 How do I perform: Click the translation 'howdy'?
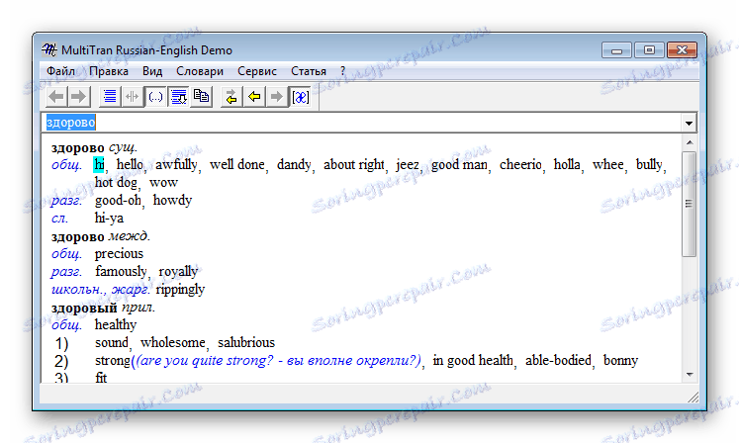coord(172,201)
